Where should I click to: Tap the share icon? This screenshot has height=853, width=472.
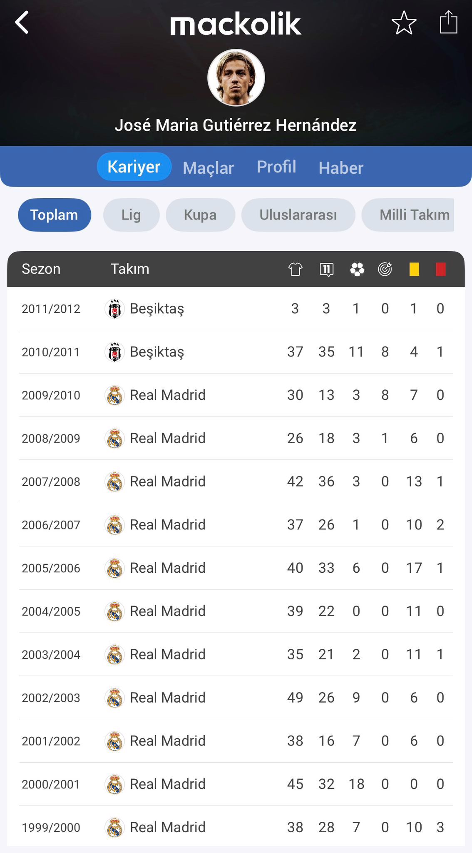pos(448,22)
